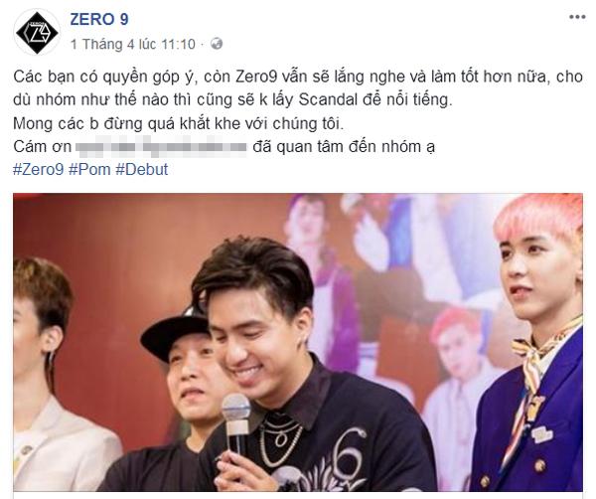Follow the #Debut hashtag
This screenshot has width=596, height=499.
tap(142, 170)
